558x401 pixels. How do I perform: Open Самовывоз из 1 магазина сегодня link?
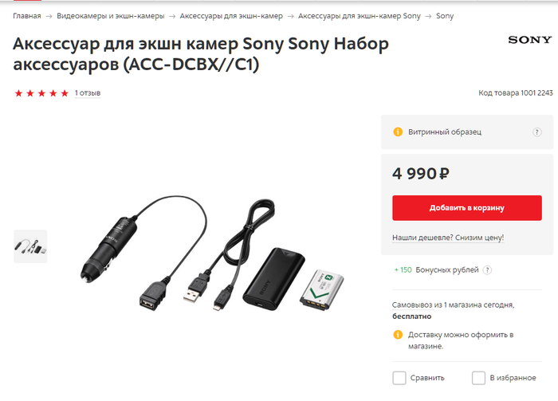click(x=453, y=305)
